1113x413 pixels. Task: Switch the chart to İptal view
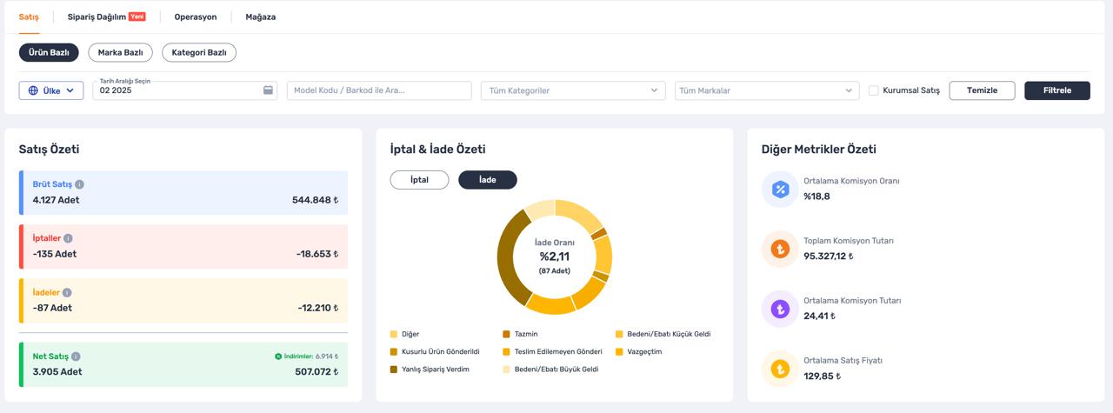[419, 180]
